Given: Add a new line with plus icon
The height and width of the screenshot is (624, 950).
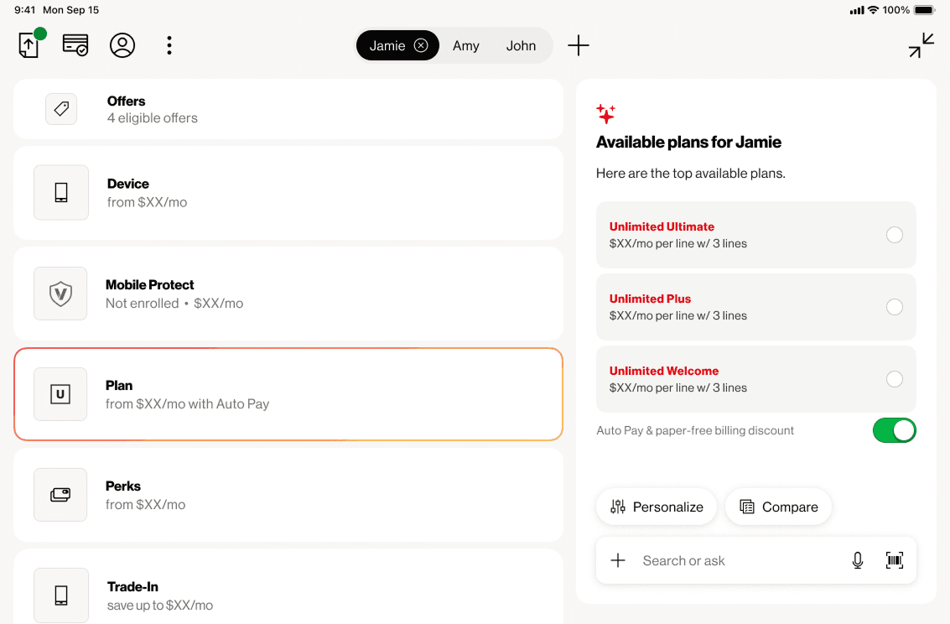Looking at the screenshot, I should pos(579,46).
